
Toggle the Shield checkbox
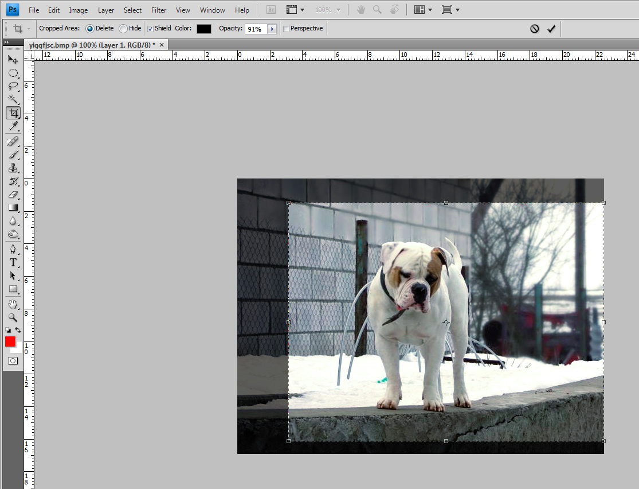click(x=150, y=29)
